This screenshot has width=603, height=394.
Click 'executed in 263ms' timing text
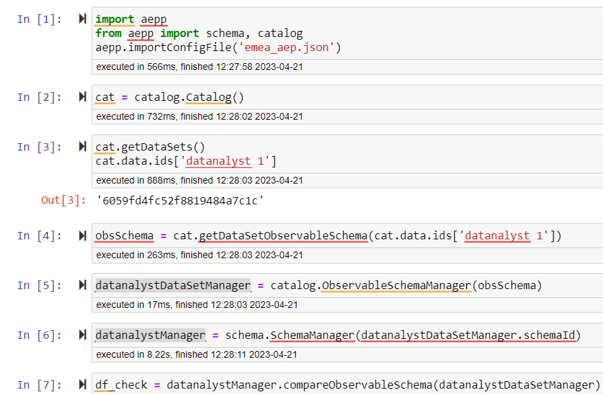click(x=199, y=255)
